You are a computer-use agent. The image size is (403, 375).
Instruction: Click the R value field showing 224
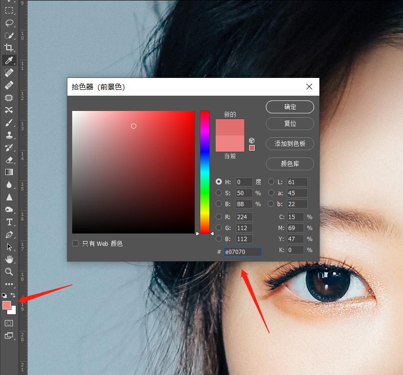(x=244, y=217)
